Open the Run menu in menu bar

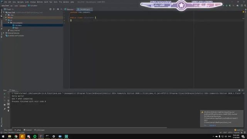[51, 2]
